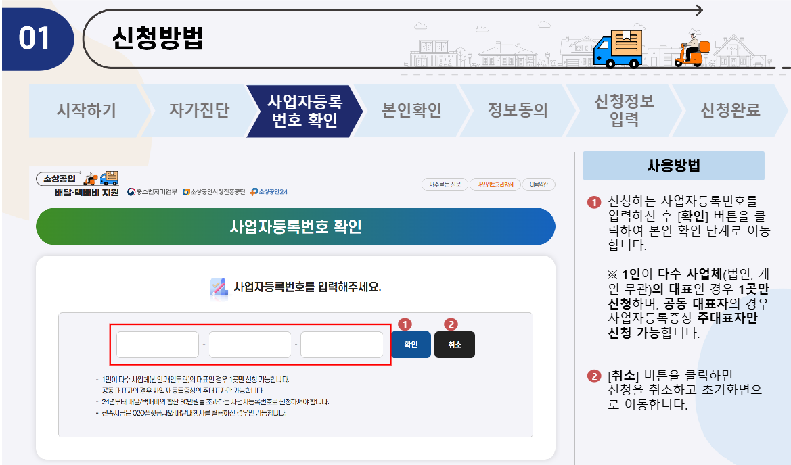Click the rightmost header pill button
791x465 pixels.
[x=539, y=185]
